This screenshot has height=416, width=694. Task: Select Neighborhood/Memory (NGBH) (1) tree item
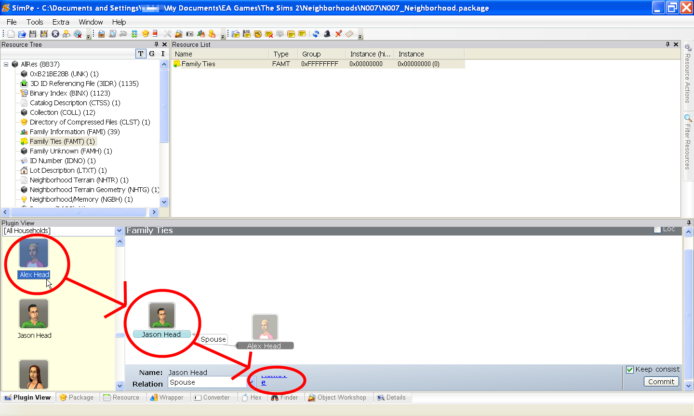(77, 199)
